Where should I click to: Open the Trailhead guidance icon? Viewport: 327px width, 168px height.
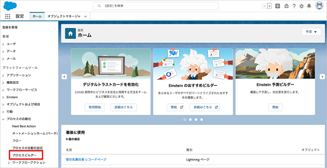click(x=287, y=6)
